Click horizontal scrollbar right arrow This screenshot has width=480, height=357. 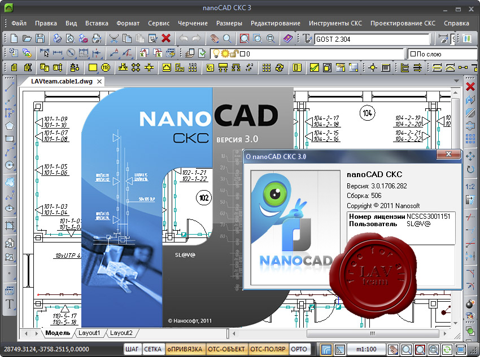[x=445, y=333]
